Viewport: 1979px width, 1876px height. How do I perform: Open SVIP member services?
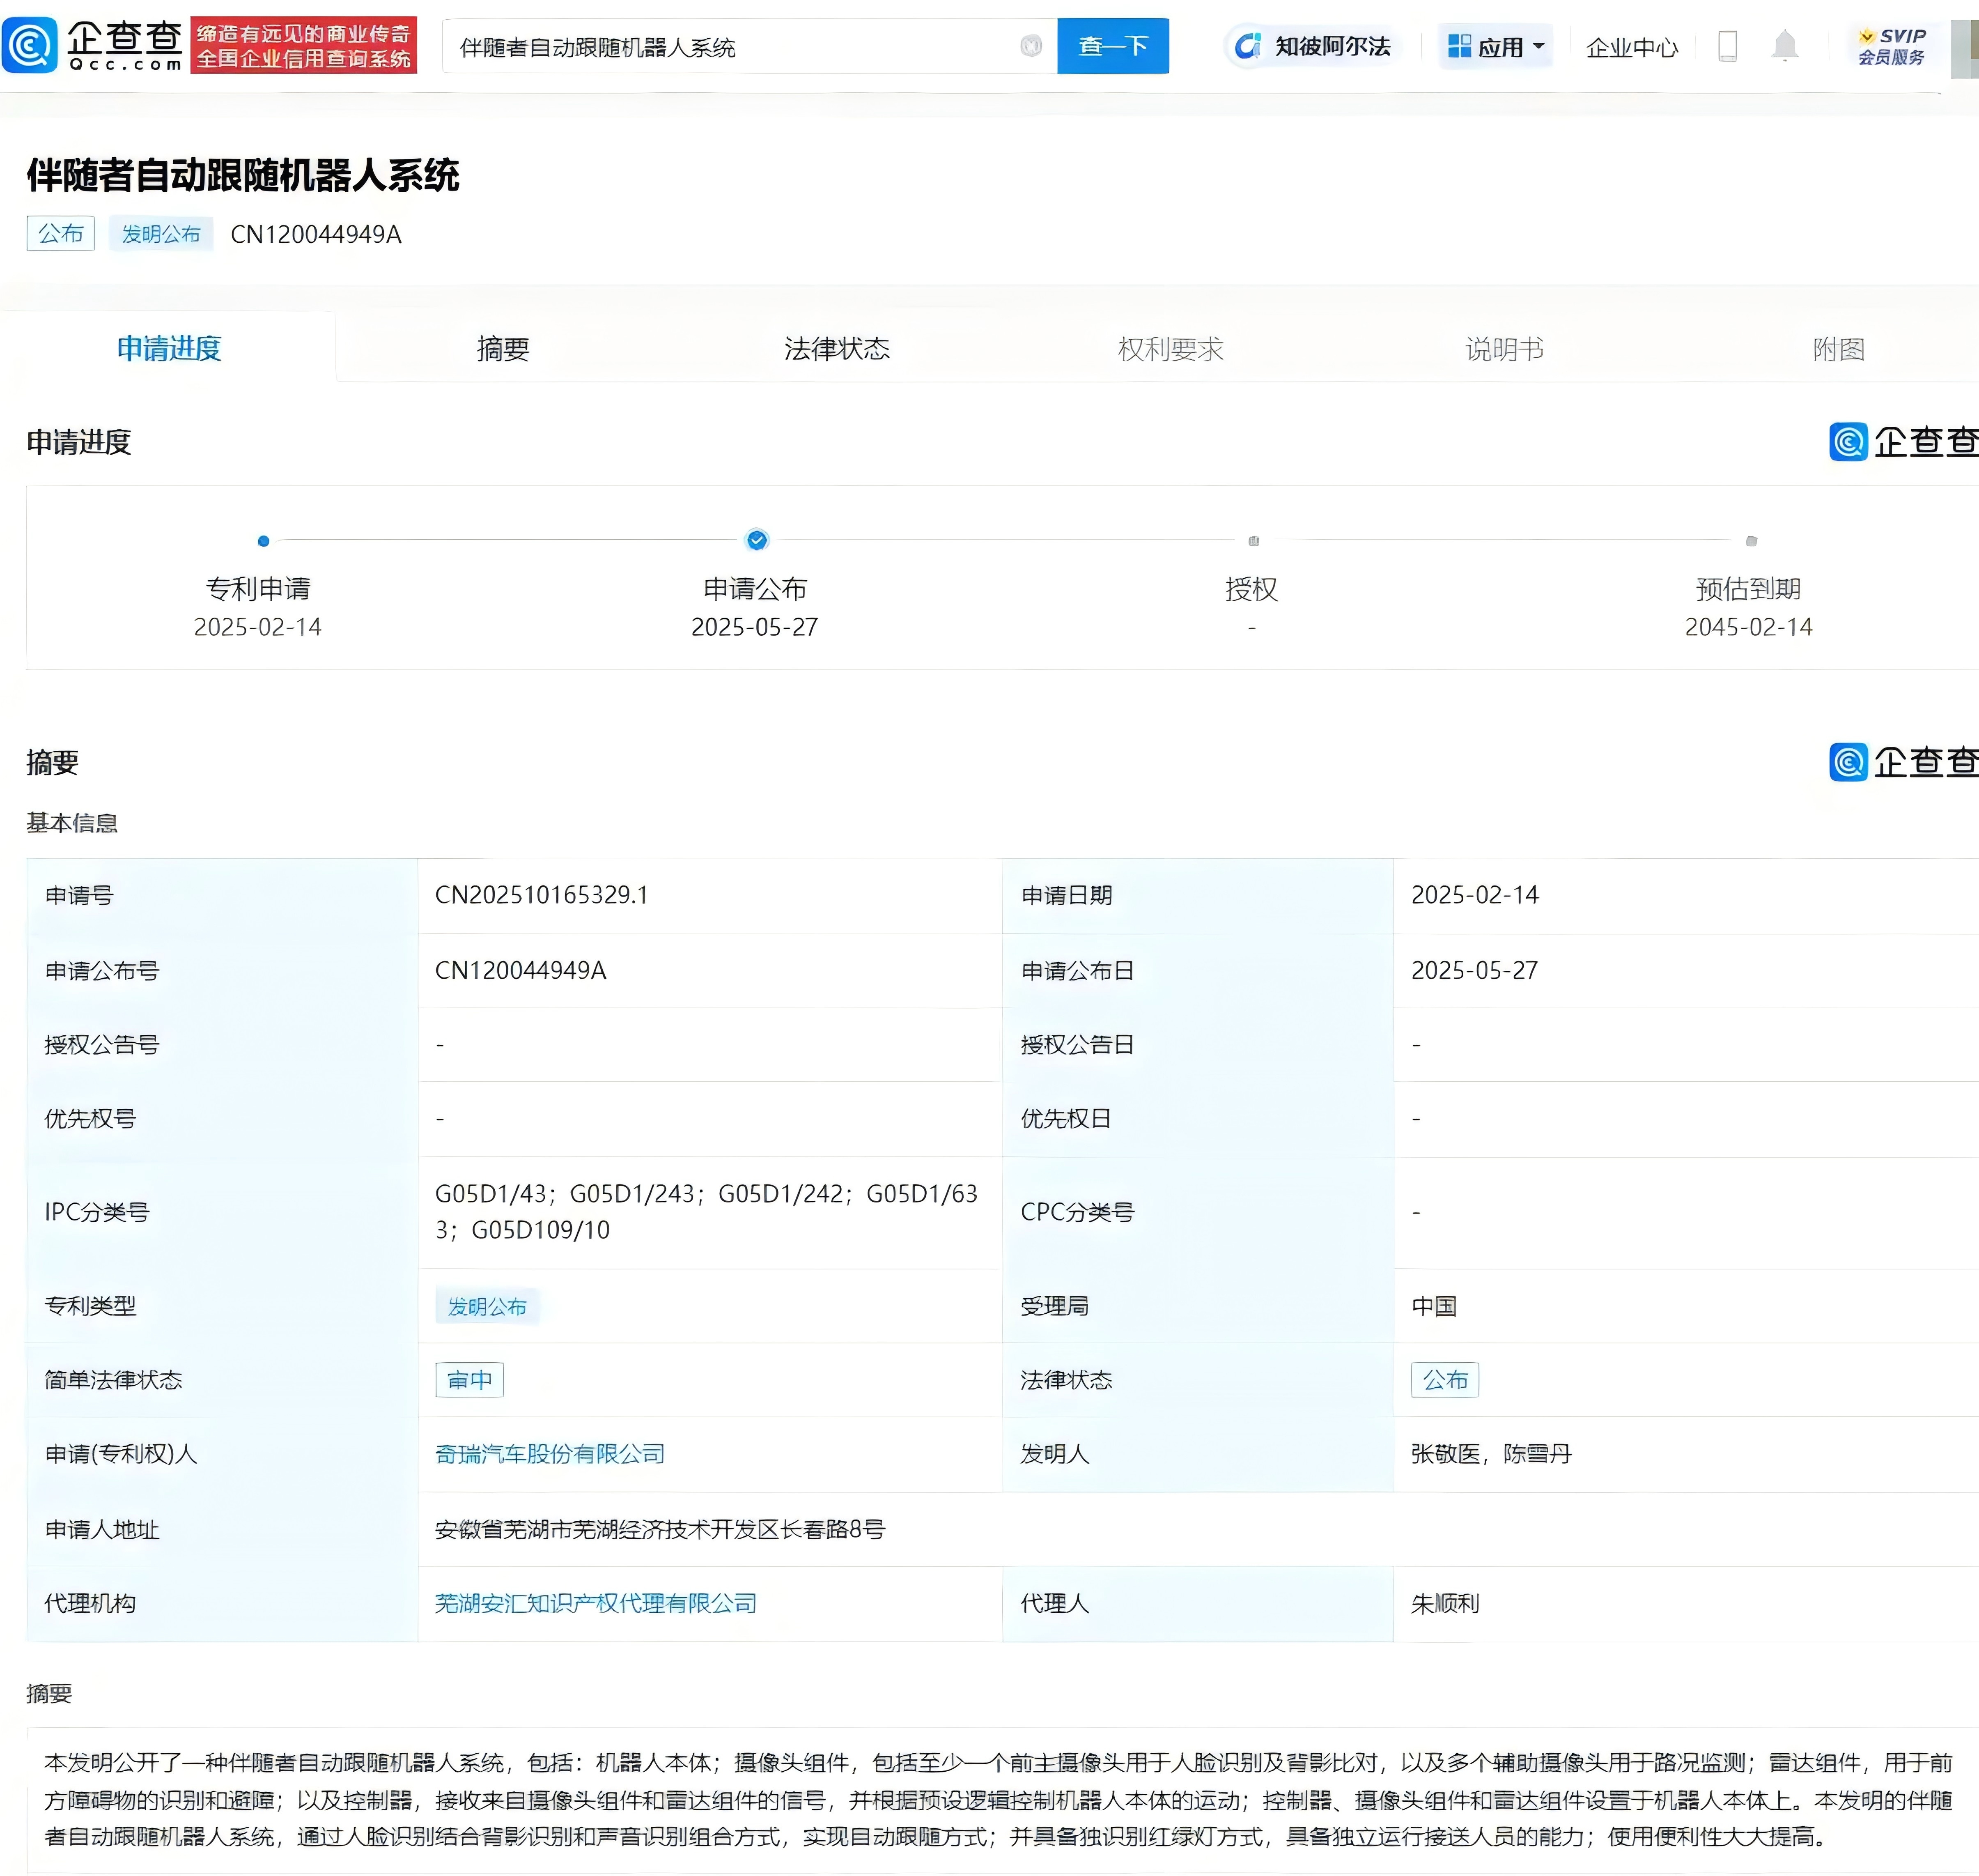point(1891,46)
